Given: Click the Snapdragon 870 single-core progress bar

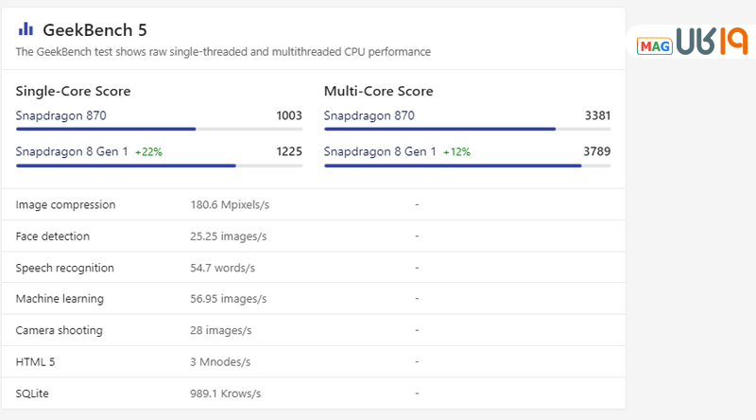Looking at the screenshot, I should (x=159, y=129).
